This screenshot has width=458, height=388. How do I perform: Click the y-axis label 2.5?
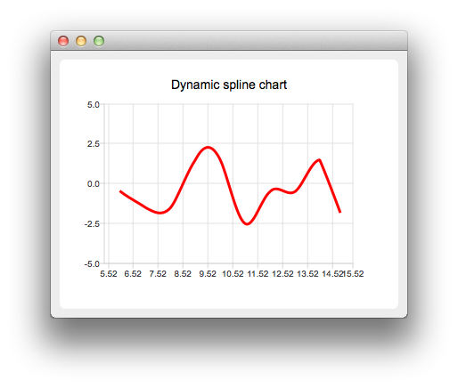[x=94, y=144]
